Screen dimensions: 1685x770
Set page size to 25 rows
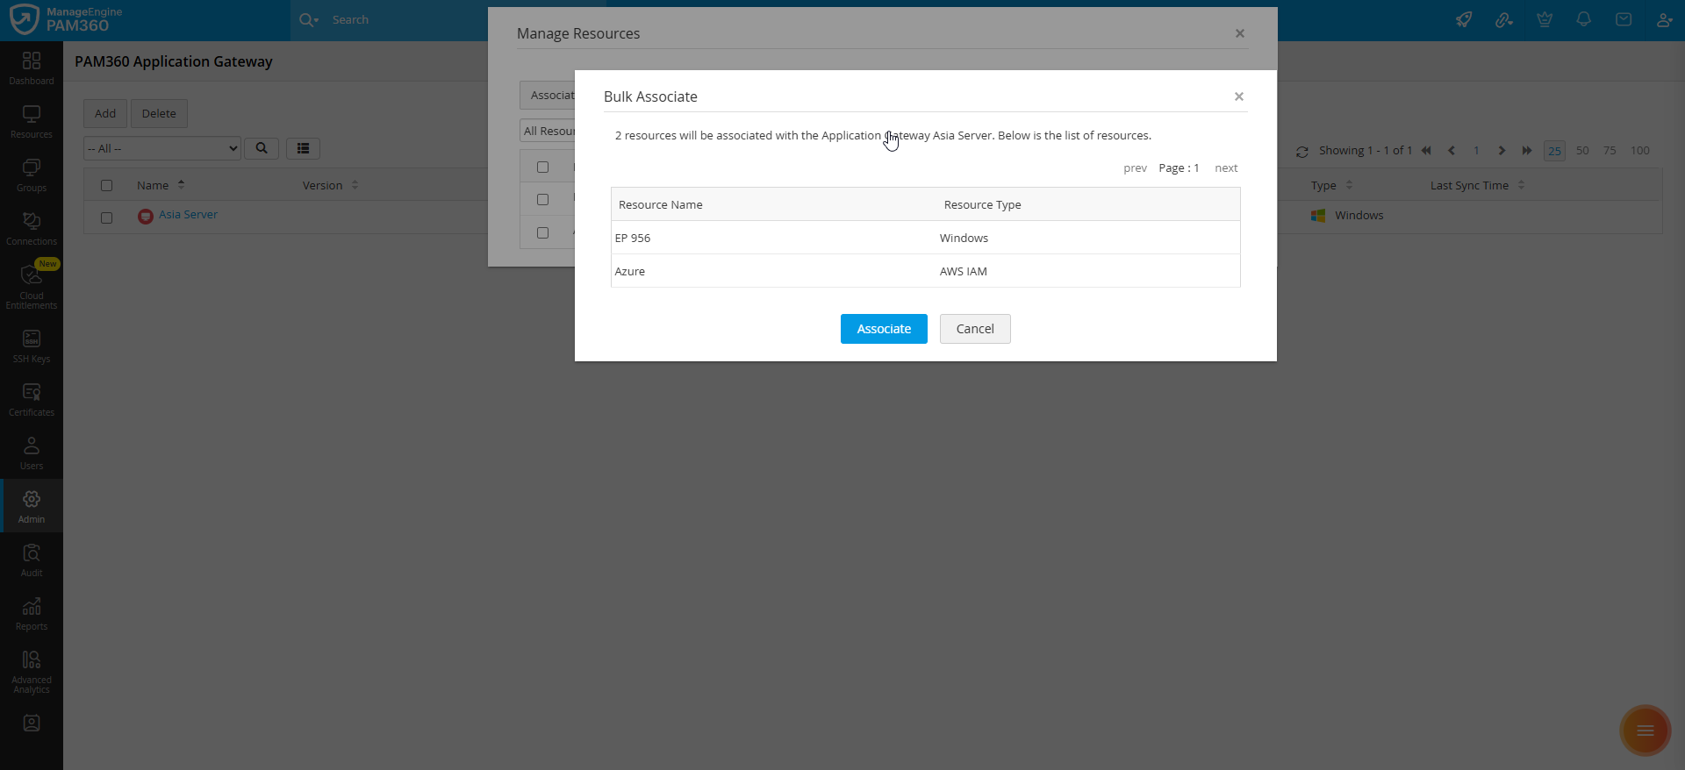(x=1554, y=151)
